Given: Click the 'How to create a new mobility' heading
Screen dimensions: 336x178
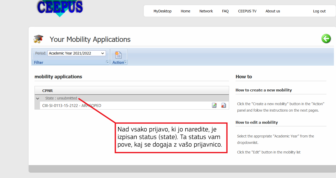Looking at the screenshot, I should pyautogui.click(x=264, y=90).
